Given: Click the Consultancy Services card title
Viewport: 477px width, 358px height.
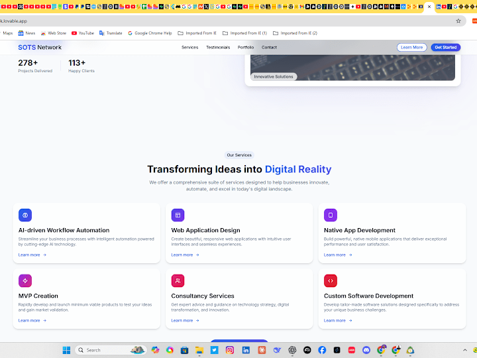Looking at the screenshot, I should click(203, 296).
